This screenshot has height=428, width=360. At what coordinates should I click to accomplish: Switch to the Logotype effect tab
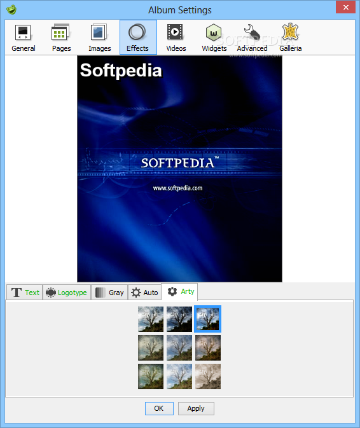[67, 293]
